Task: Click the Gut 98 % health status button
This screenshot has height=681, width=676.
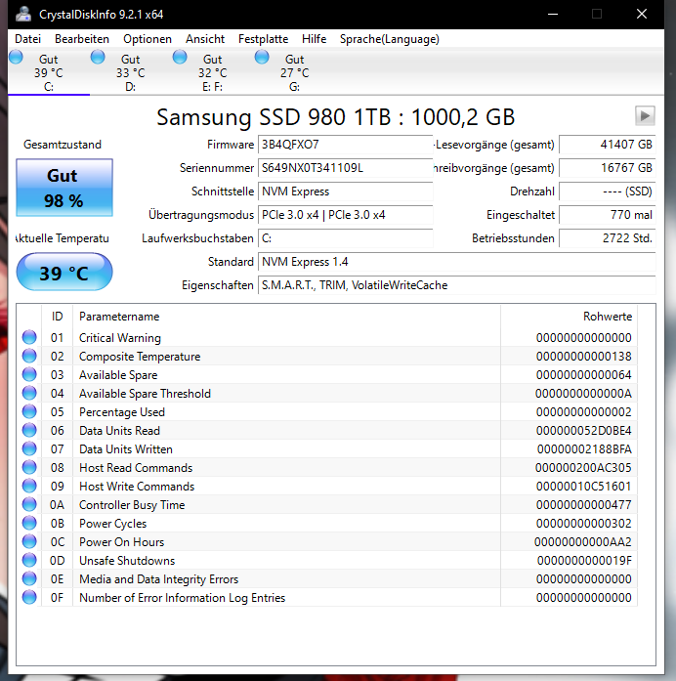Action: 64,188
